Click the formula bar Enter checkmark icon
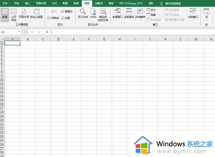The height and width of the screenshot is (157, 215). coord(40,32)
